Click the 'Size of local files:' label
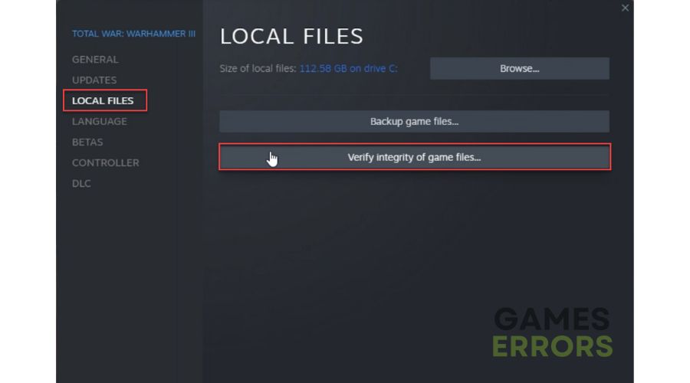Viewport: 690px width, 383px height. pos(258,68)
